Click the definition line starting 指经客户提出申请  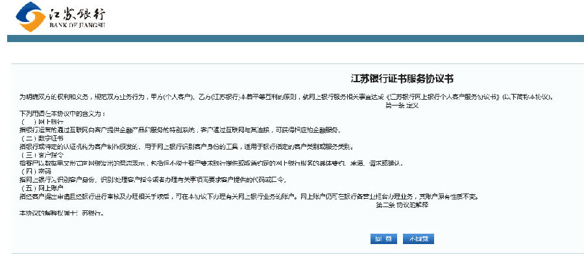coord(249,196)
